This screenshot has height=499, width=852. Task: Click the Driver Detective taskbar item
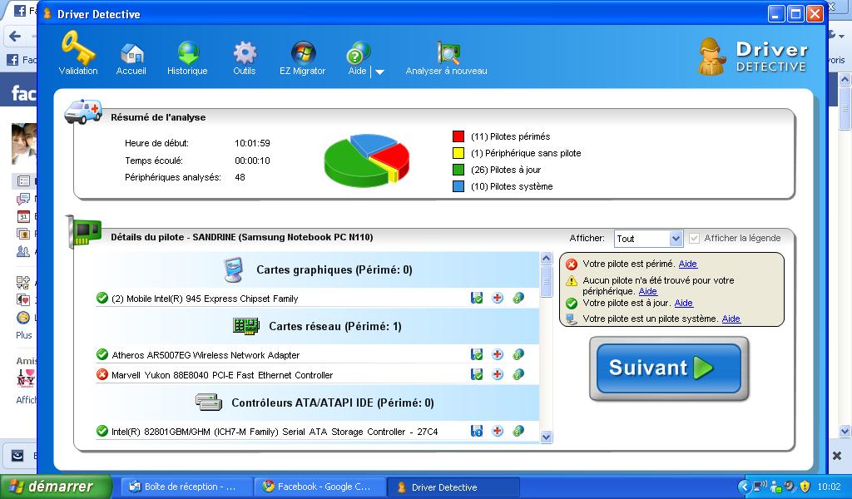[453, 487]
